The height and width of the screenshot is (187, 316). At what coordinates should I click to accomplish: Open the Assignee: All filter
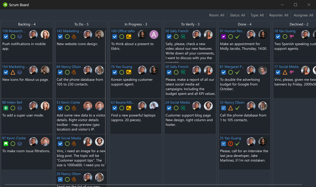tap(303, 15)
